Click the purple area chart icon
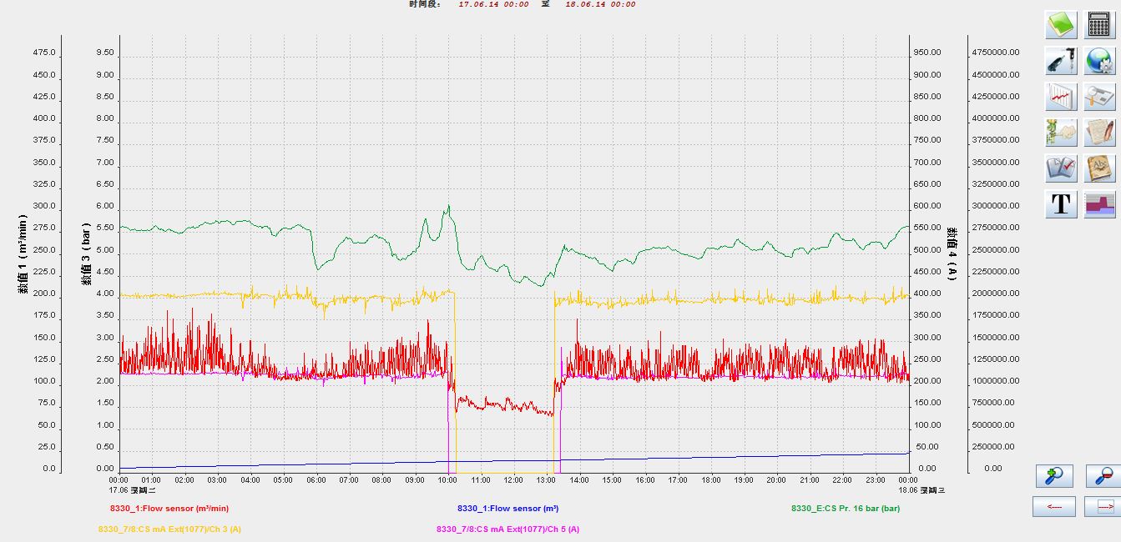This screenshot has height=542, width=1121. pyautogui.click(x=1100, y=204)
